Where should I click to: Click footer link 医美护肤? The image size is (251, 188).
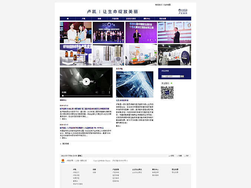[x=116, y=181]
